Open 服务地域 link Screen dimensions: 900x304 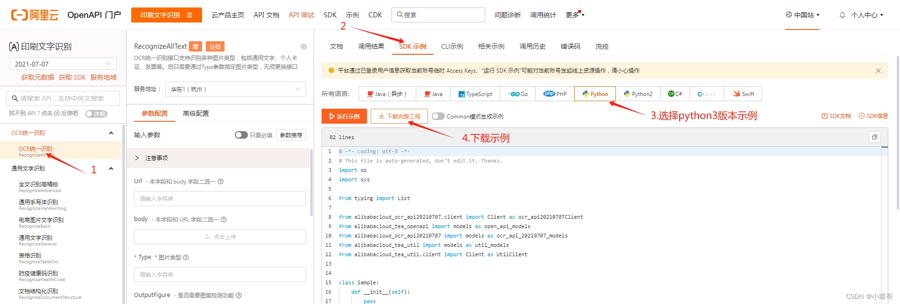click(x=104, y=77)
